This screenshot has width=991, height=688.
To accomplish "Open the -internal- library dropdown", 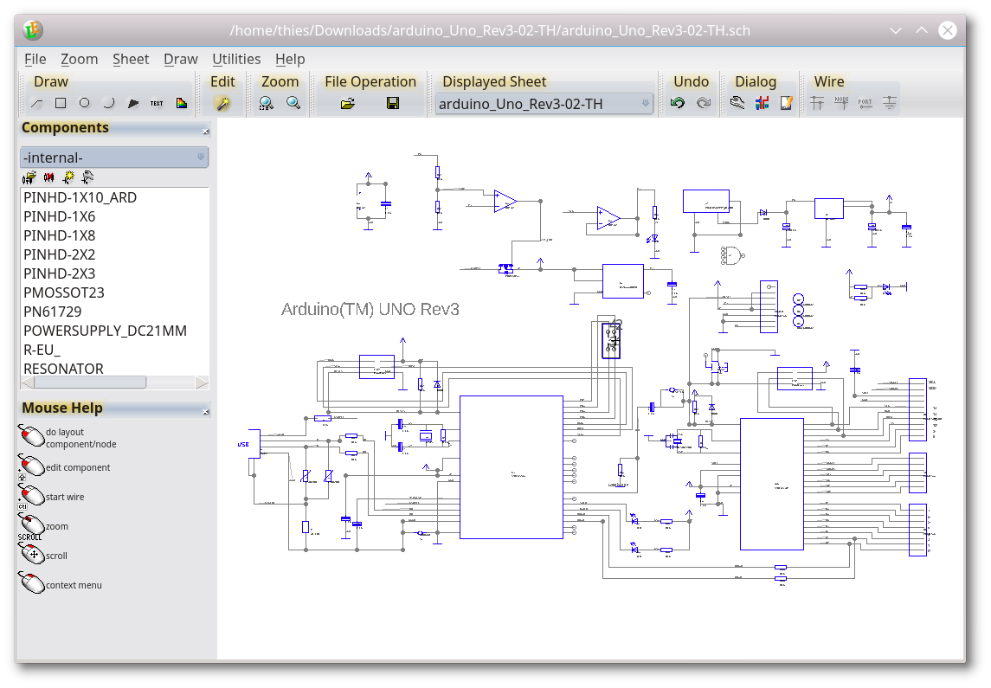I will tap(114, 158).
